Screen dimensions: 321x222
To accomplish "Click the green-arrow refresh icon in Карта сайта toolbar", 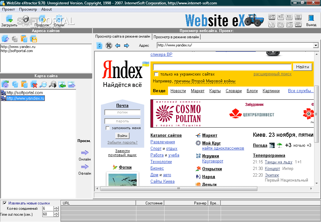I will [x=5, y=84].
